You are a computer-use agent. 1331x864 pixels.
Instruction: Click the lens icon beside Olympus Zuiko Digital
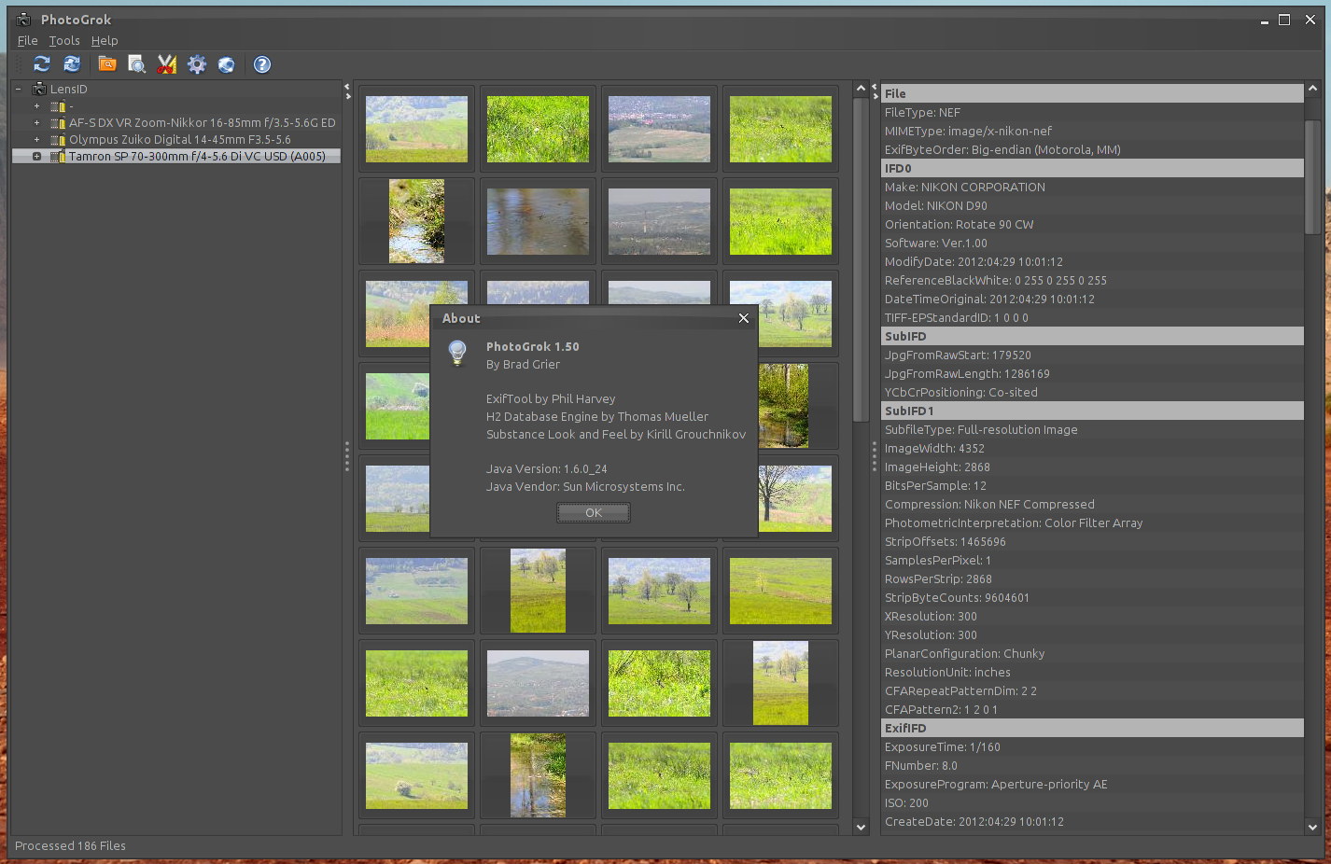58,140
